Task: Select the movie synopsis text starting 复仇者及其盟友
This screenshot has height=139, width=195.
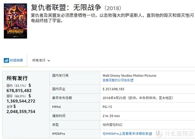Action: coord(112,18)
